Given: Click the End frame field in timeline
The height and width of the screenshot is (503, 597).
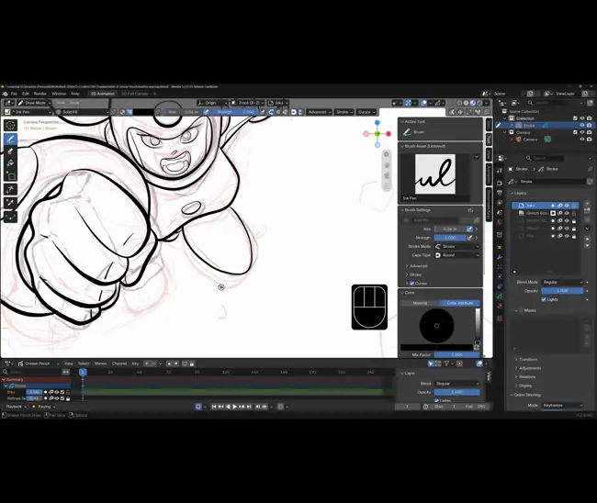Looking at the screenshot, I should pyautogui.click(x=475, y=407).
